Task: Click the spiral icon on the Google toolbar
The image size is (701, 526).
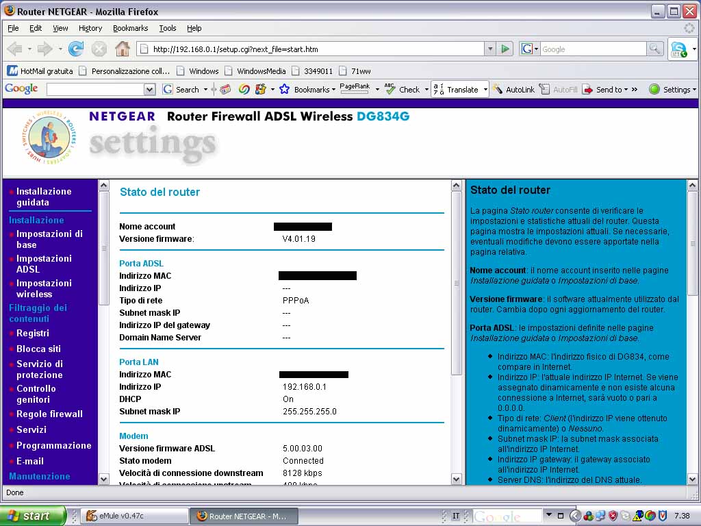Action: tap(244, 90)
